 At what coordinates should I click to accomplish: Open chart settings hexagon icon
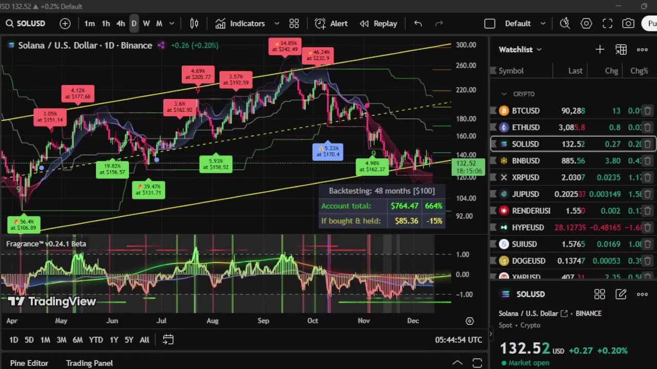click(586, 24)
